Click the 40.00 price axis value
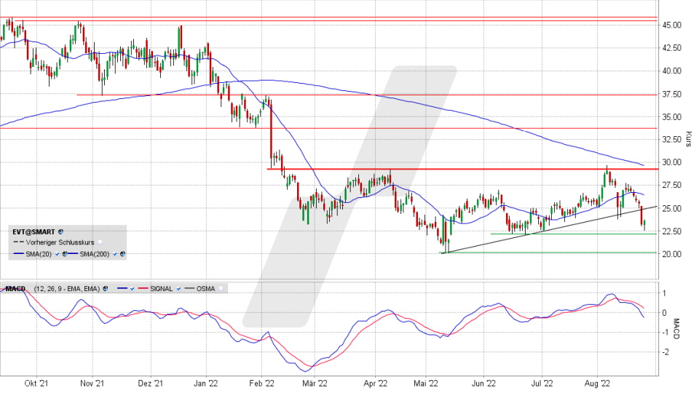The width and height of the screenshot is (699, 393). 672,71
